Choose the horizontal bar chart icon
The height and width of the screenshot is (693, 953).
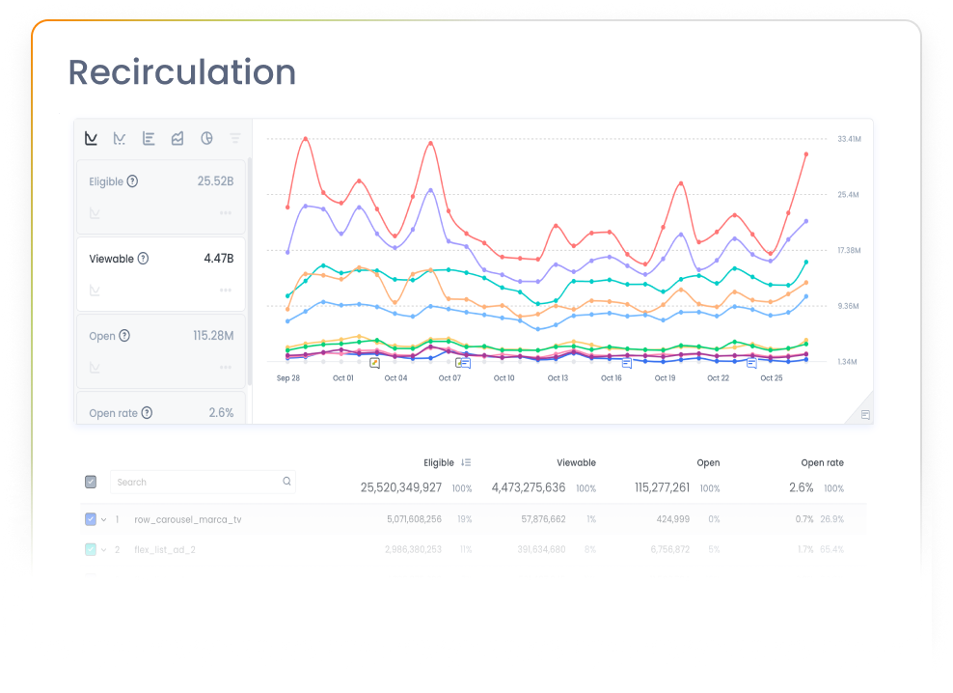tap(149, 139)
